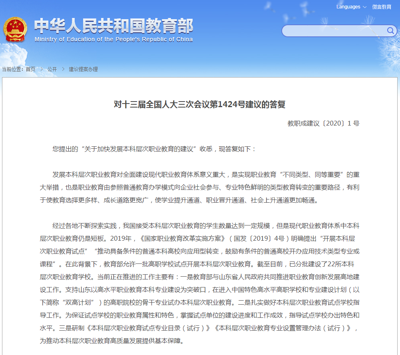Open the 公开 breadcrumb menu item
400x355 pixels.
(x=52, y=69)
